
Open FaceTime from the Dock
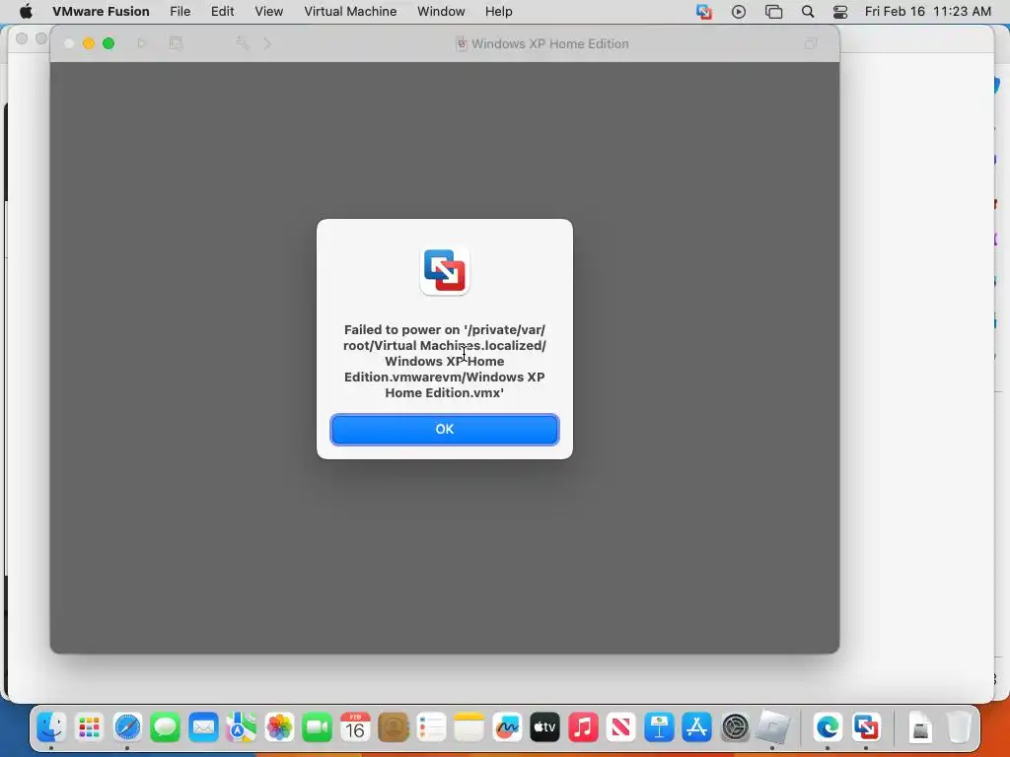pos(317,727)
